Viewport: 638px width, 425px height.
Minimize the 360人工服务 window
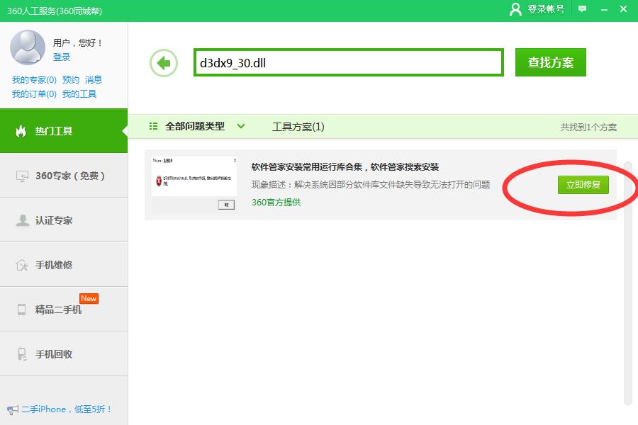(604, 9)
